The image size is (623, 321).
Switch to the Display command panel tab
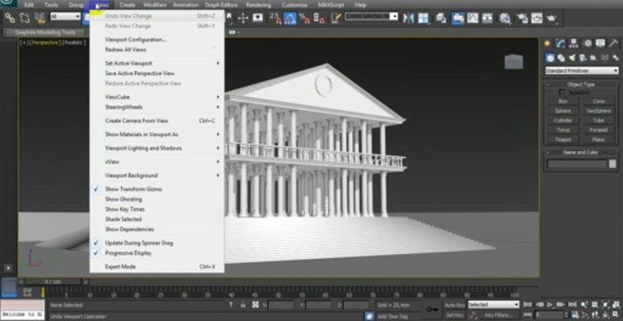click(601, 43)
